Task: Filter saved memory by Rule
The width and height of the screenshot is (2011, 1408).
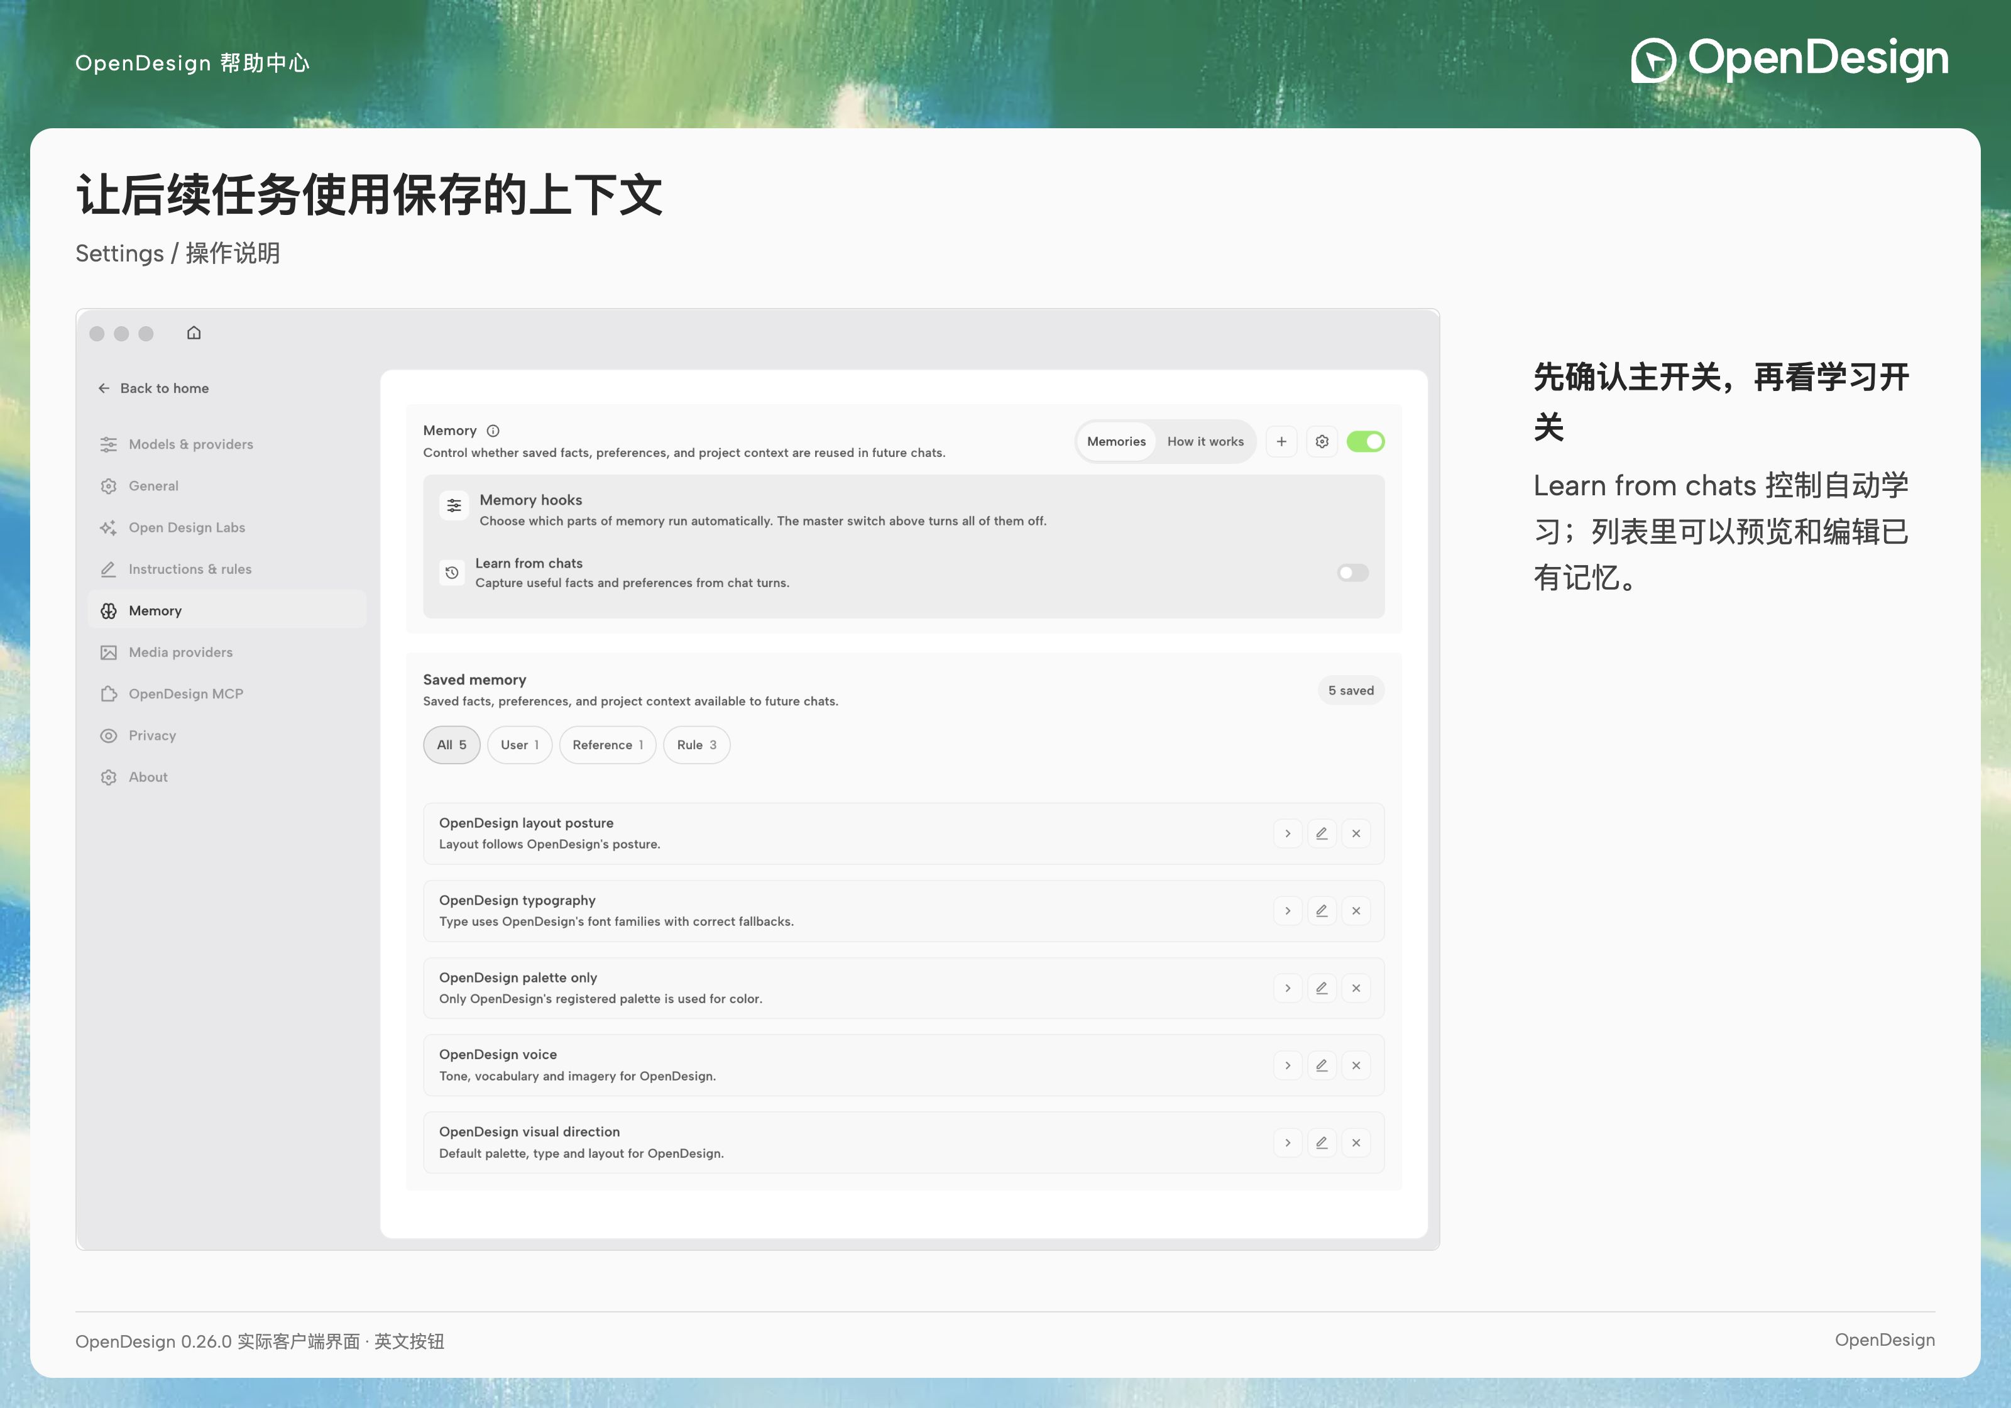Action: click(x=696, y=745)
